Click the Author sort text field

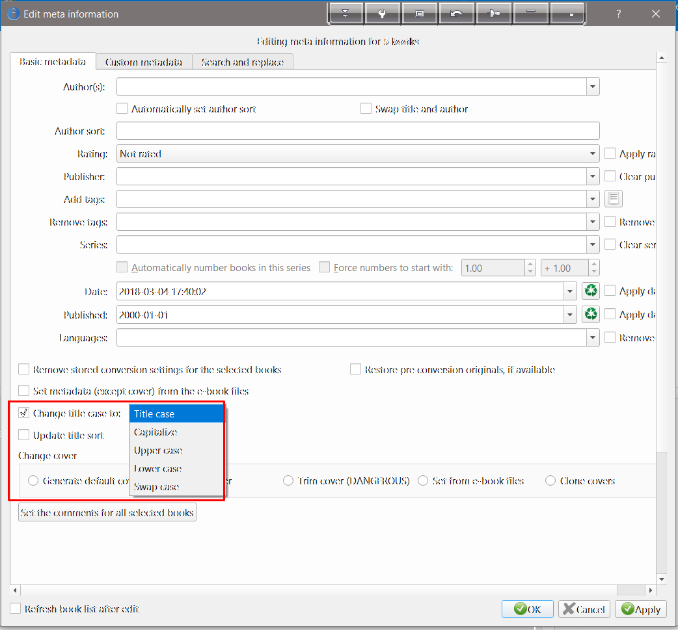pyautogui.click(x=358, y=131)
